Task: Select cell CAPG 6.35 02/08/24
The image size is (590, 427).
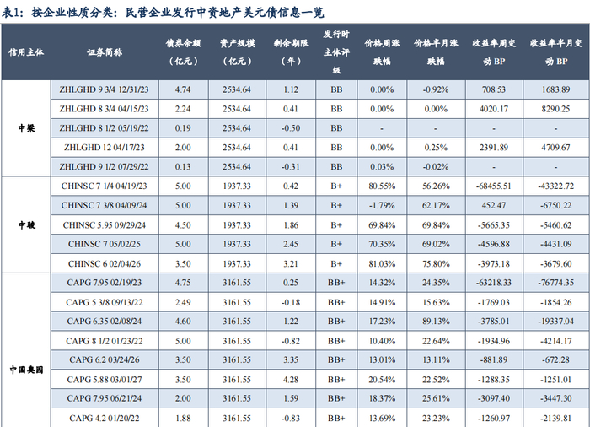Action: [x=105, y=322]
